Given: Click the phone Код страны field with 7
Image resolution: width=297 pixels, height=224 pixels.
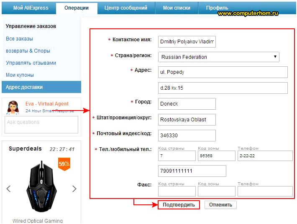Looking at the screenshot, I should pyautogui.click(x=177, y=156).
